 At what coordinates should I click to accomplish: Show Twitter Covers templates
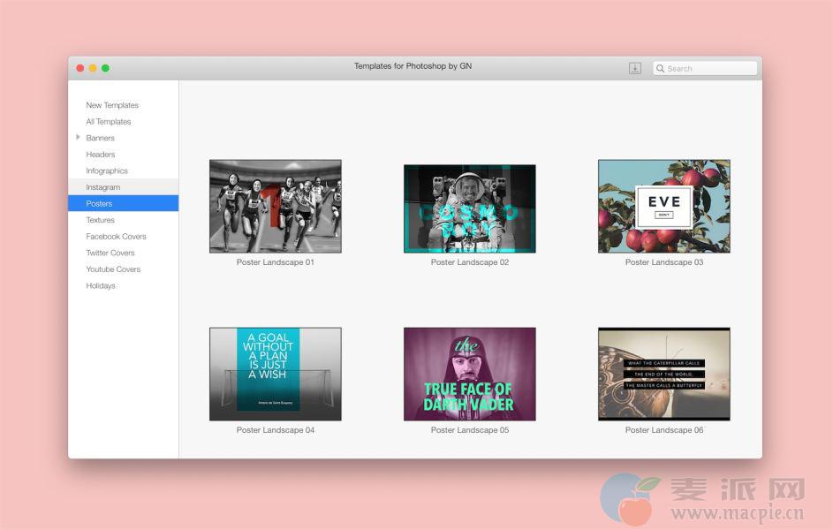(x=110, y=253)
